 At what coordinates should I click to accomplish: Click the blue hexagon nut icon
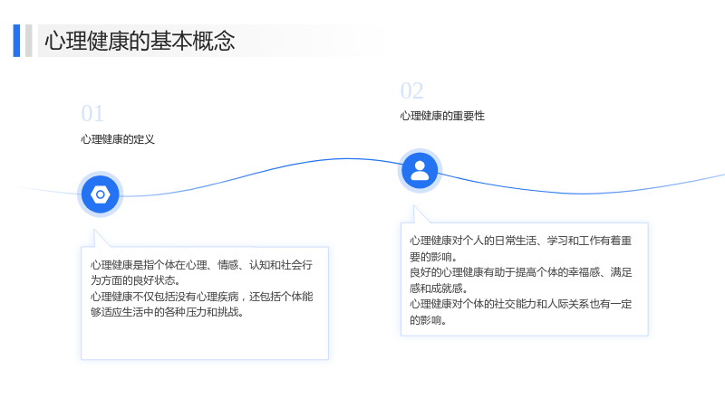tap(101, 194)
